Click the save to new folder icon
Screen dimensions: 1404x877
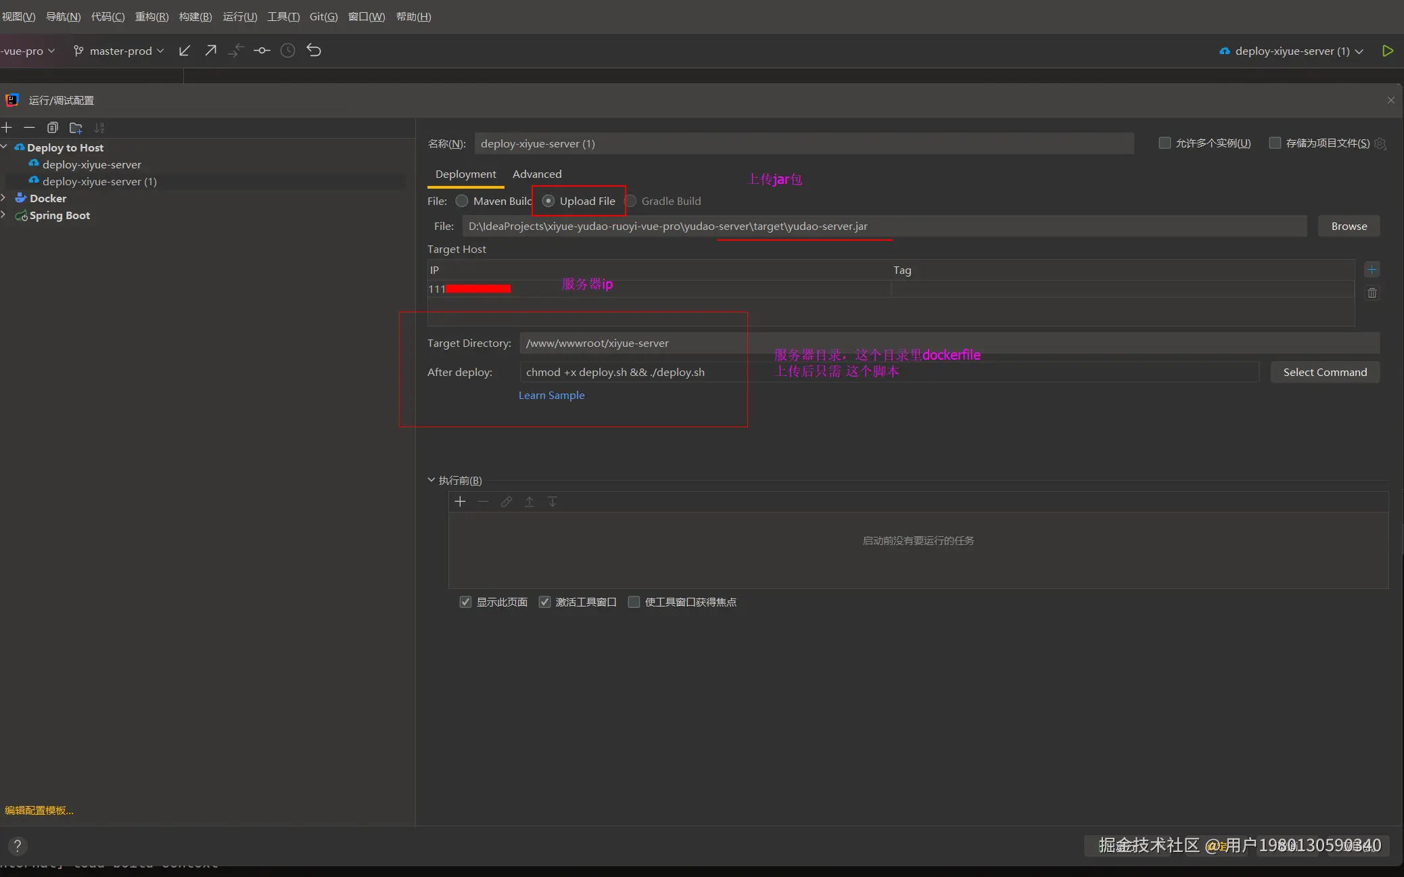coord(76,127)
